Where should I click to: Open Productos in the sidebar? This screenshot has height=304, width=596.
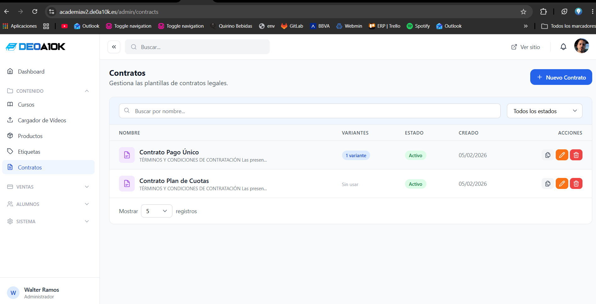pos(48,136)
